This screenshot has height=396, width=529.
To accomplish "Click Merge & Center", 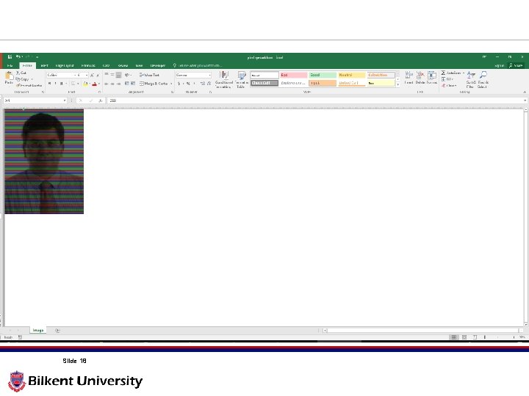I will 154,84.
